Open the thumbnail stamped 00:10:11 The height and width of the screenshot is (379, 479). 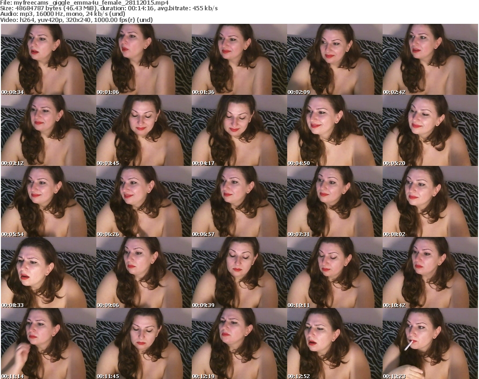pyautogui.click(x=334, y=272)
